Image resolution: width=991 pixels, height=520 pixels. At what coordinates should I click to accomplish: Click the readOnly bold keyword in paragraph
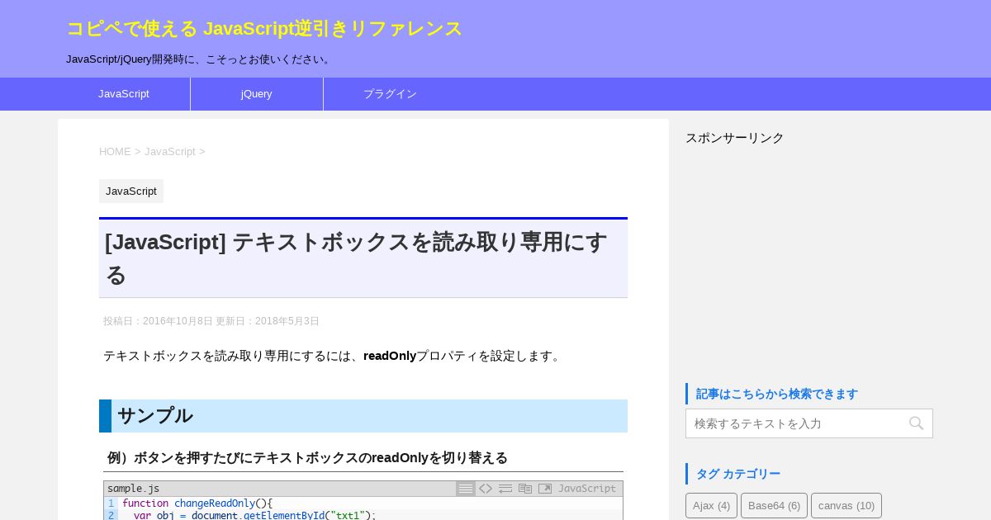tap(390, 356)
